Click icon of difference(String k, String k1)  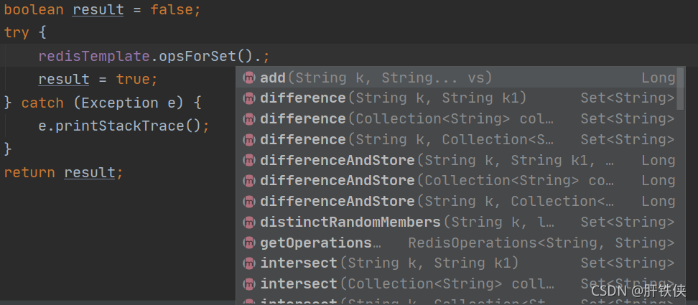coord(249,98)
